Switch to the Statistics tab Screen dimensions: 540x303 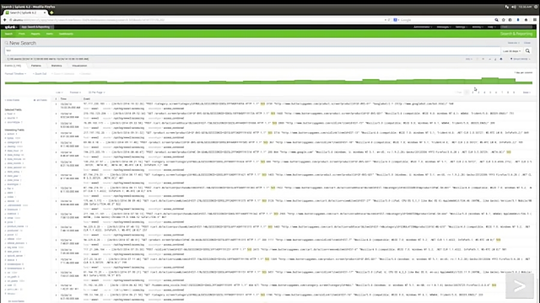[x=56, y=66]
